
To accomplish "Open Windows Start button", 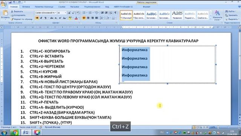I will pos(4,133).
